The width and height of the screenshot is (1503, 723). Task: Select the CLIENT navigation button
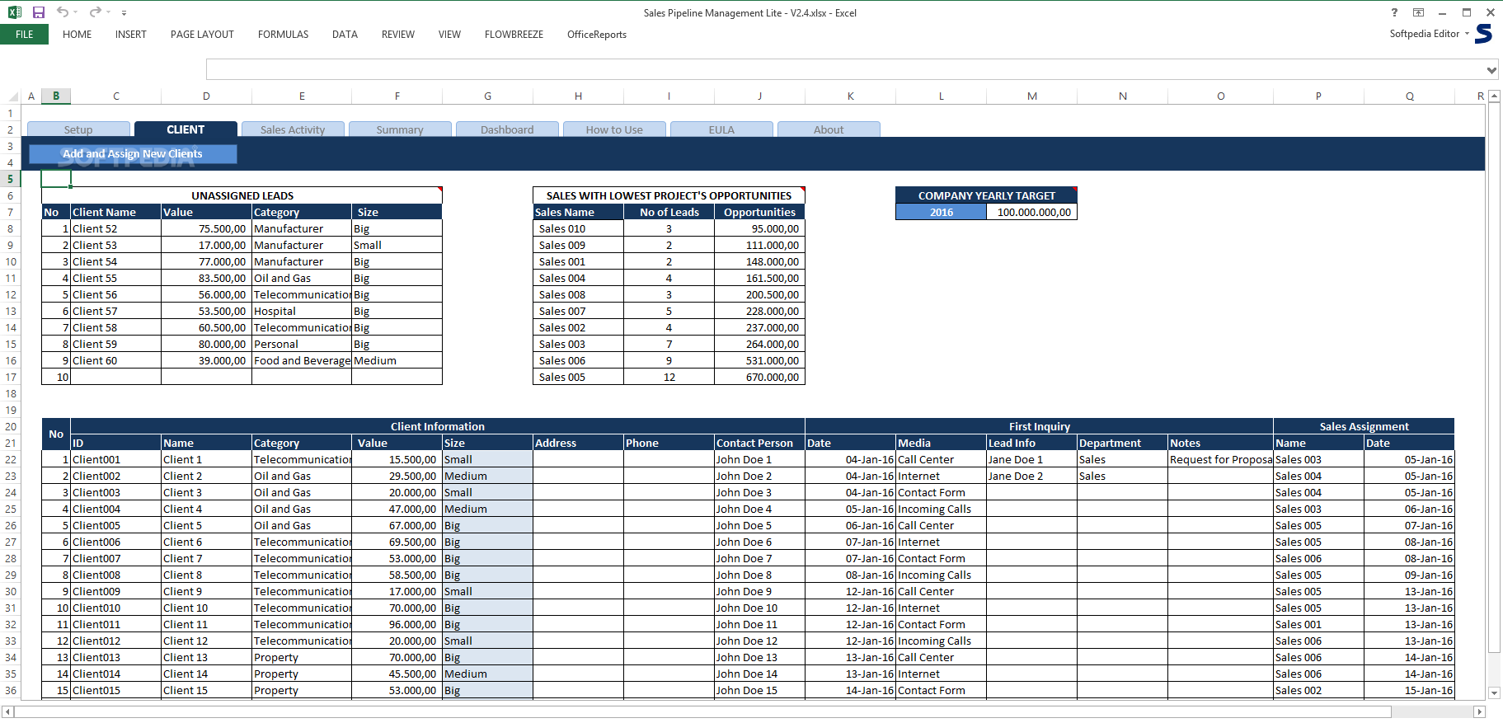coord(186,129)
